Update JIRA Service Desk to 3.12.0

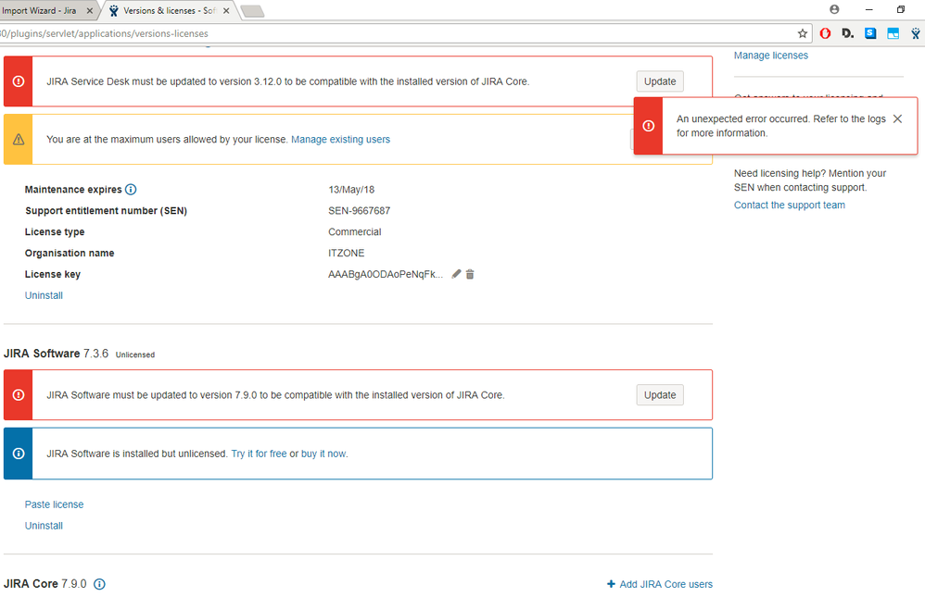point(660,81)
